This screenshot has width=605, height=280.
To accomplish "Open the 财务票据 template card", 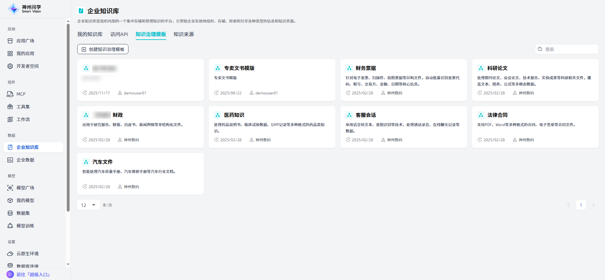I will click(x=403, y=80).
